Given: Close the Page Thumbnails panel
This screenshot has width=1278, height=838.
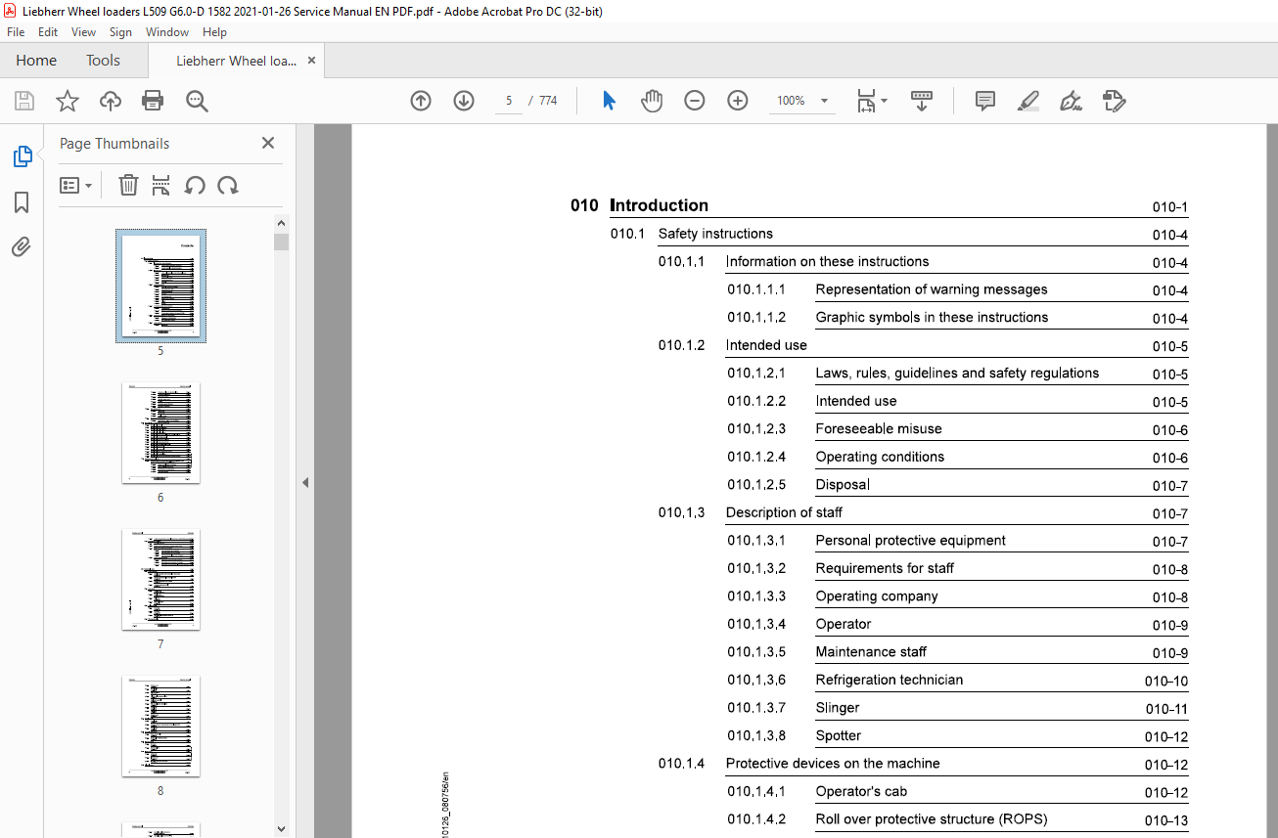Looking at the screenshot, I should point(268,143).
